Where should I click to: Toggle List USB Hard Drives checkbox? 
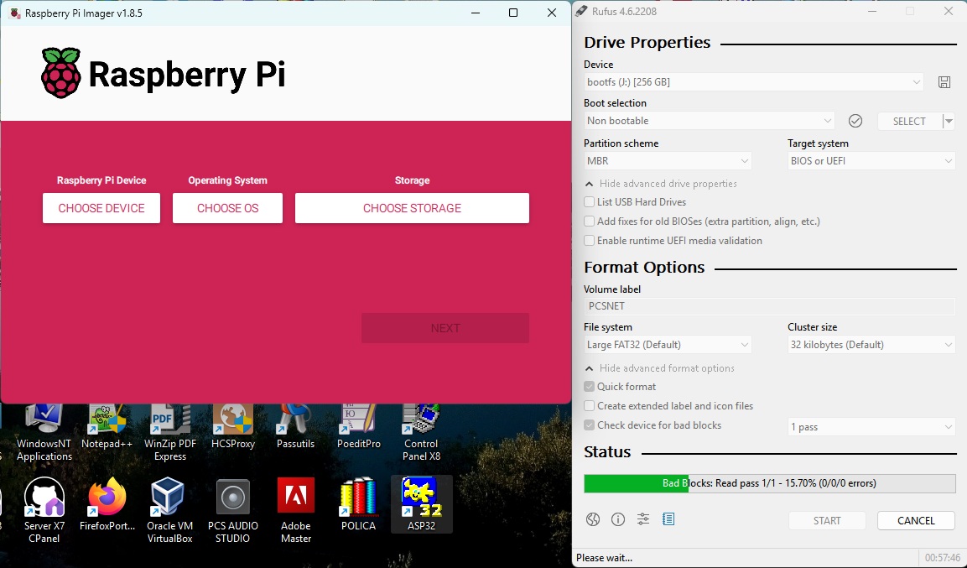[x=589, y=201]
